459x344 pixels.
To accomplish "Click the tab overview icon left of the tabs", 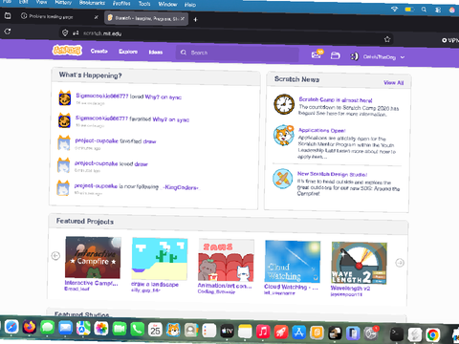I will point(8,15).
